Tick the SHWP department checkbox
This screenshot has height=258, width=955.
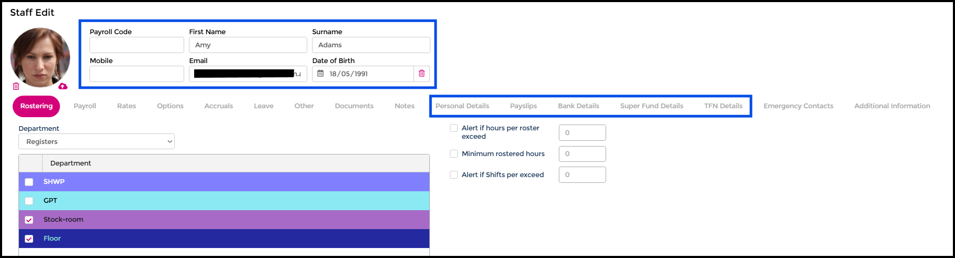[29, 182]
